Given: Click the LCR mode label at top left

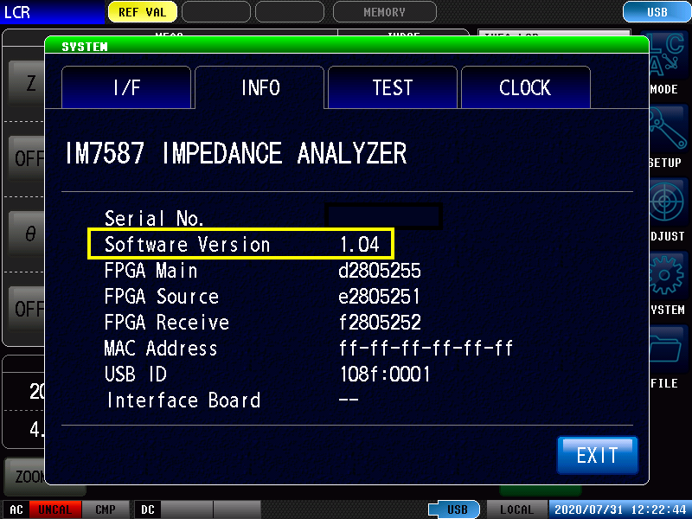Looking at the screenshot, I should 52,12.
